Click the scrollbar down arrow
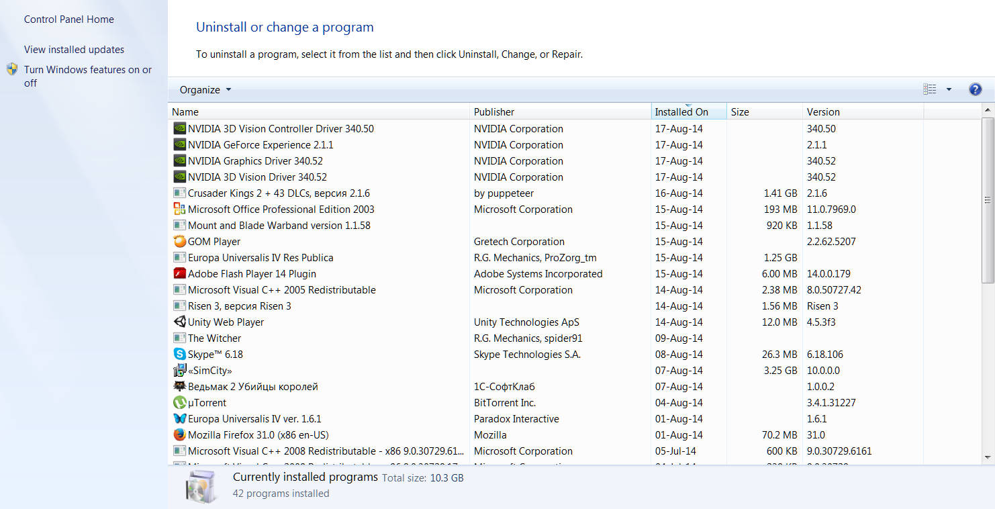995x509 pixels. pyautogui.click(x=988, y=457)
